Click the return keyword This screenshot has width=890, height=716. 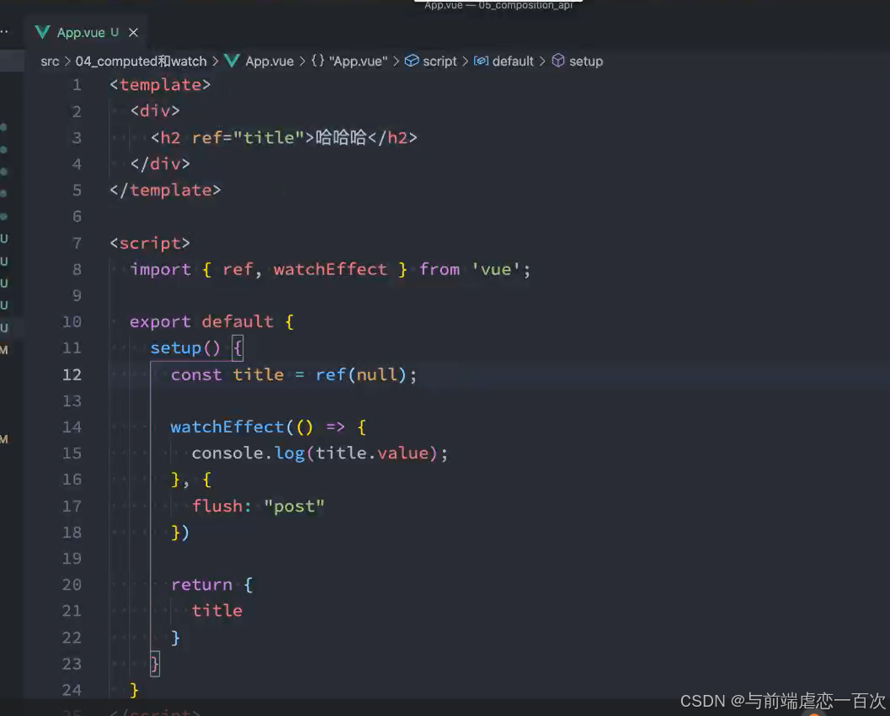pos(201,585)
